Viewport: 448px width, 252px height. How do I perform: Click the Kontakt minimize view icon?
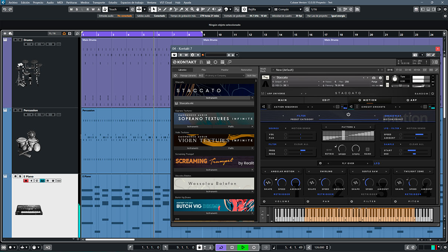tap(229, 62)
